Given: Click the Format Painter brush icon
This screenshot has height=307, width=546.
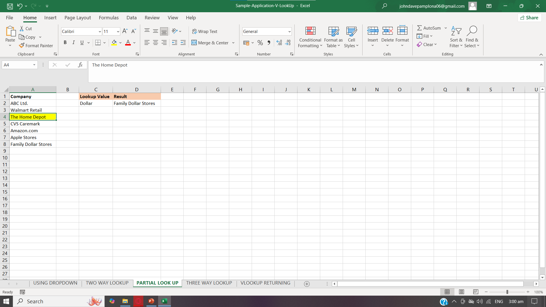Looking at the screenshot, I should coord(22,45).
